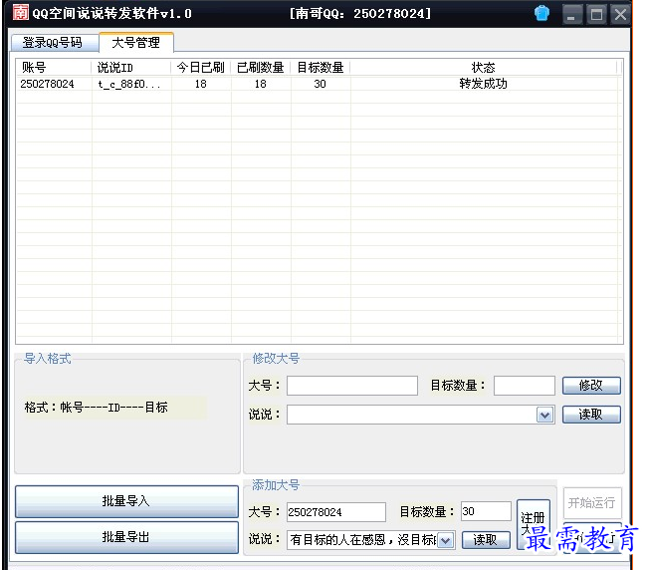This screenshot has height=570, width=647.
Task: Click the red 南 app logo icon
Action: pos(20,12)
